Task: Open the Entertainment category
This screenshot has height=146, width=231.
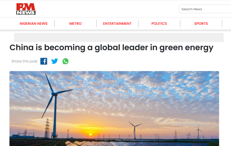Action: 117,24
